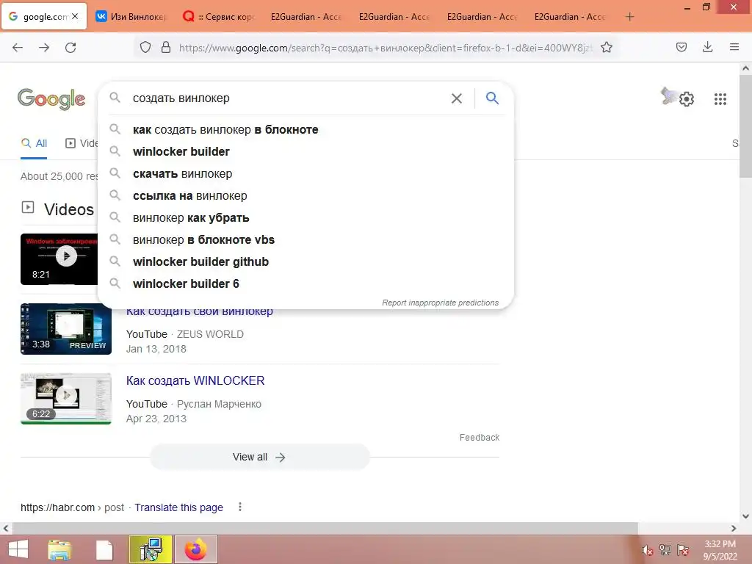Open Windows Start menu
This screenshot has height=564, width=752.
pyautogui.click(x=18, y=549)
